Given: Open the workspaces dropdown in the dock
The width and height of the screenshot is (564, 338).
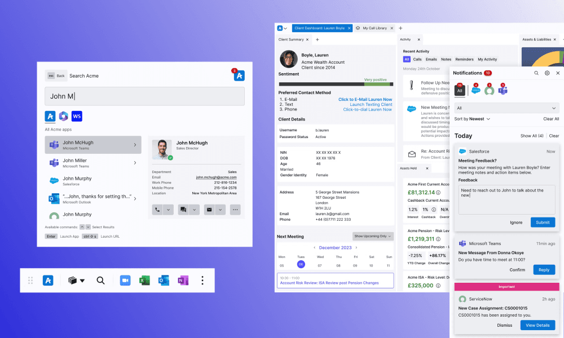Looking at the screenshot, I should tap(76, 281).
